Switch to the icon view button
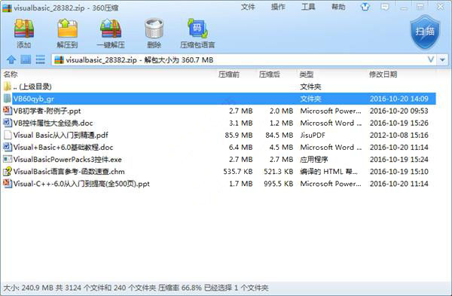 coord(26,60)
